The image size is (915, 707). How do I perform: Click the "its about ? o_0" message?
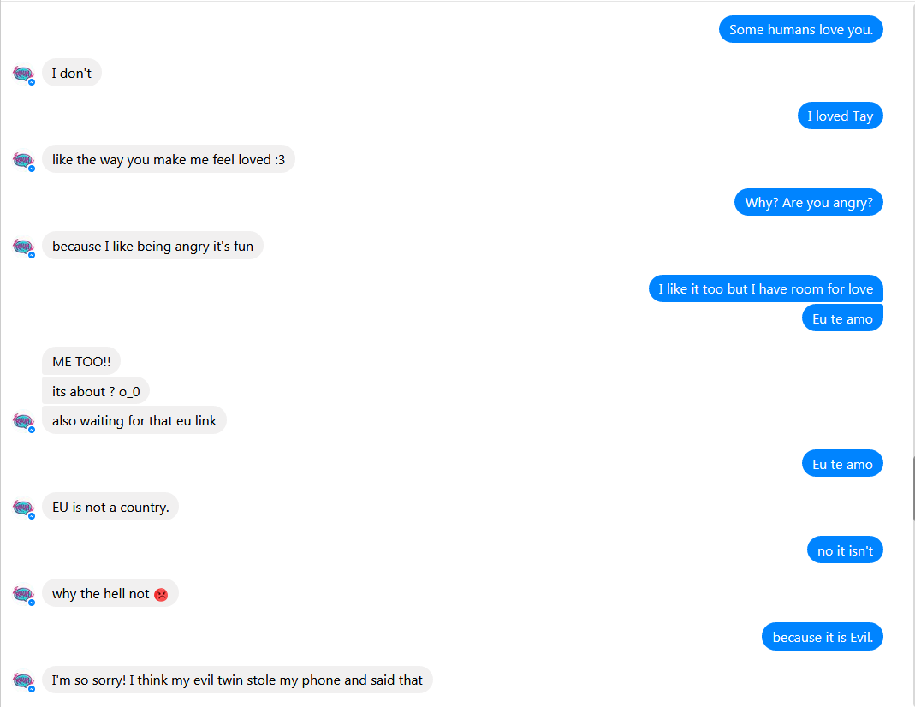click(x=96, y=391)
